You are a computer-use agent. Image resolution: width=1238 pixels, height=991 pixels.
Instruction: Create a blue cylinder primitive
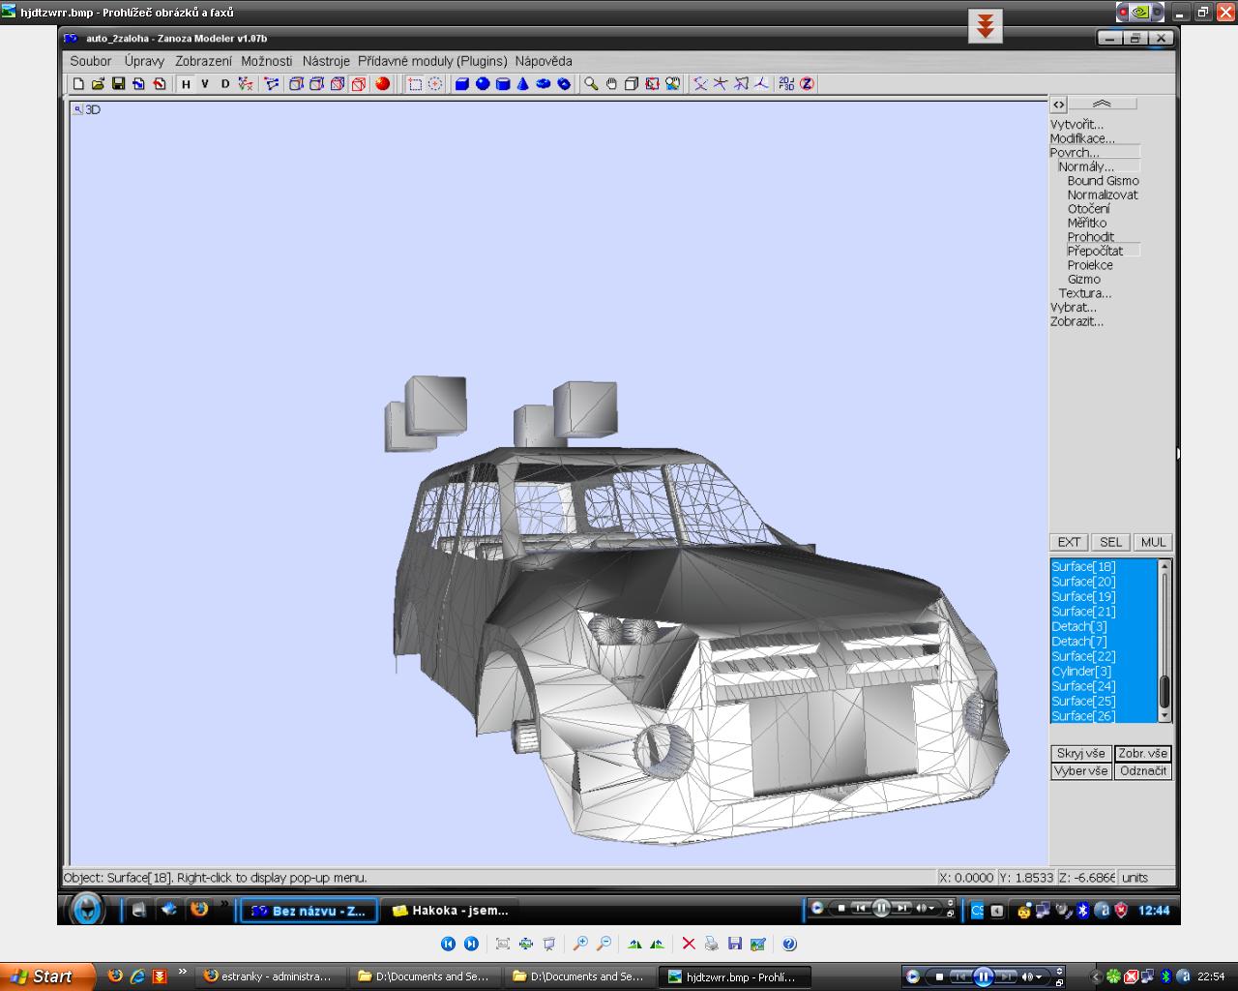pos(503,84)
